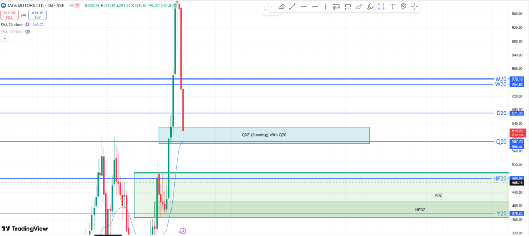Select the HFDZ zone label

point(420,210)
